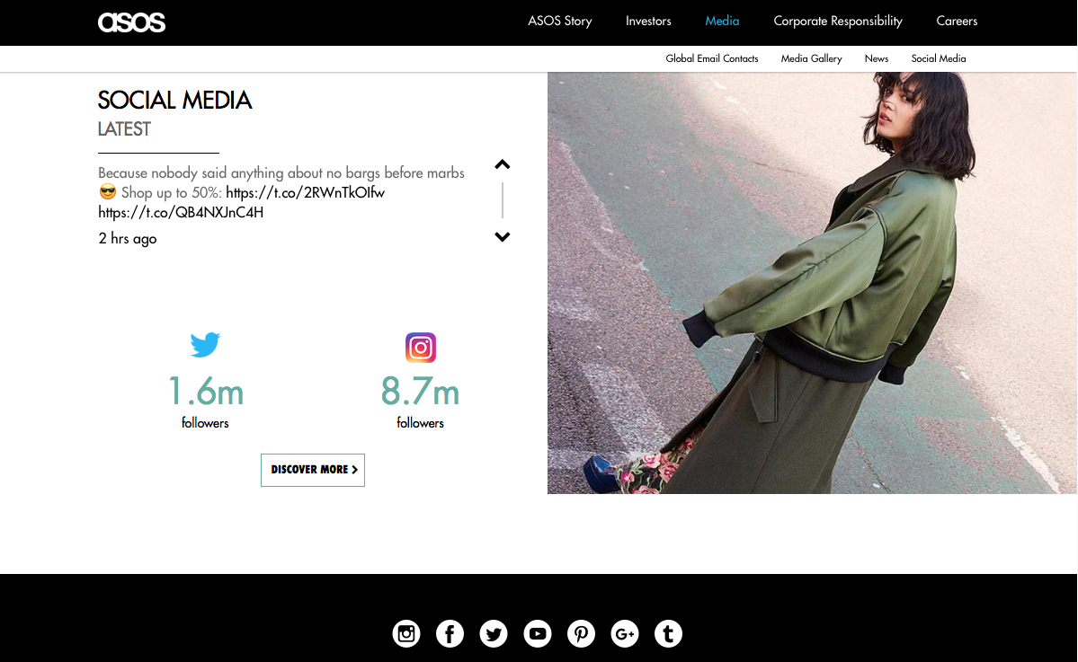Show previous post with the up chevron
The height and width of the screenshot is (662, 1078).
click(x=503, y=164)
